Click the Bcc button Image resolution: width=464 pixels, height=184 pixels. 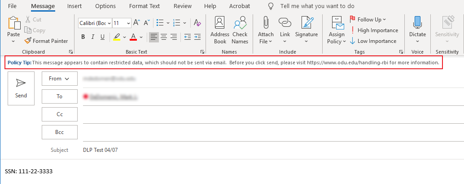59,132
